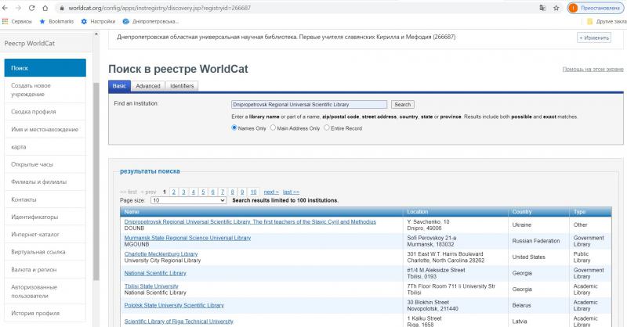
Task: Open Контакты sidebar item
Action: click(x=45, y=199)
